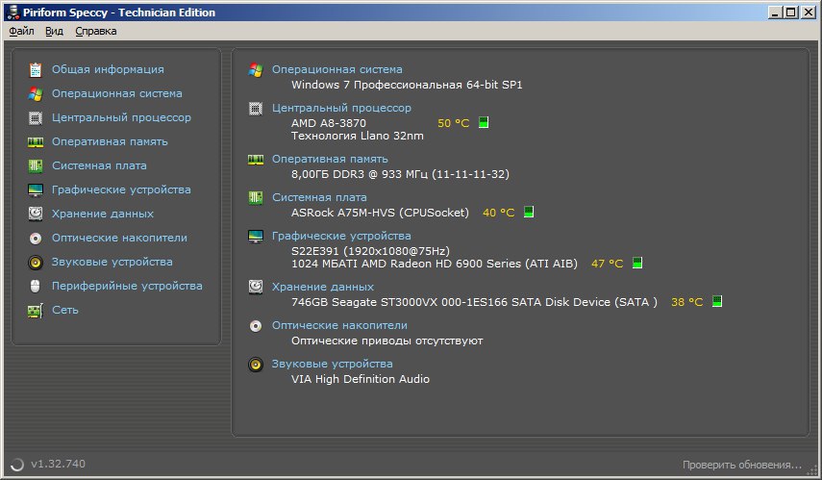This screenshot has width=822, height=480.
Task: Click the 50 °C processor temperature
Action: point(454,123)
